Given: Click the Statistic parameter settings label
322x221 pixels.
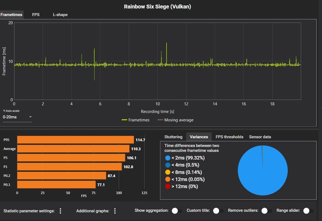Looking at the screenshot, I should coord(29,211).
